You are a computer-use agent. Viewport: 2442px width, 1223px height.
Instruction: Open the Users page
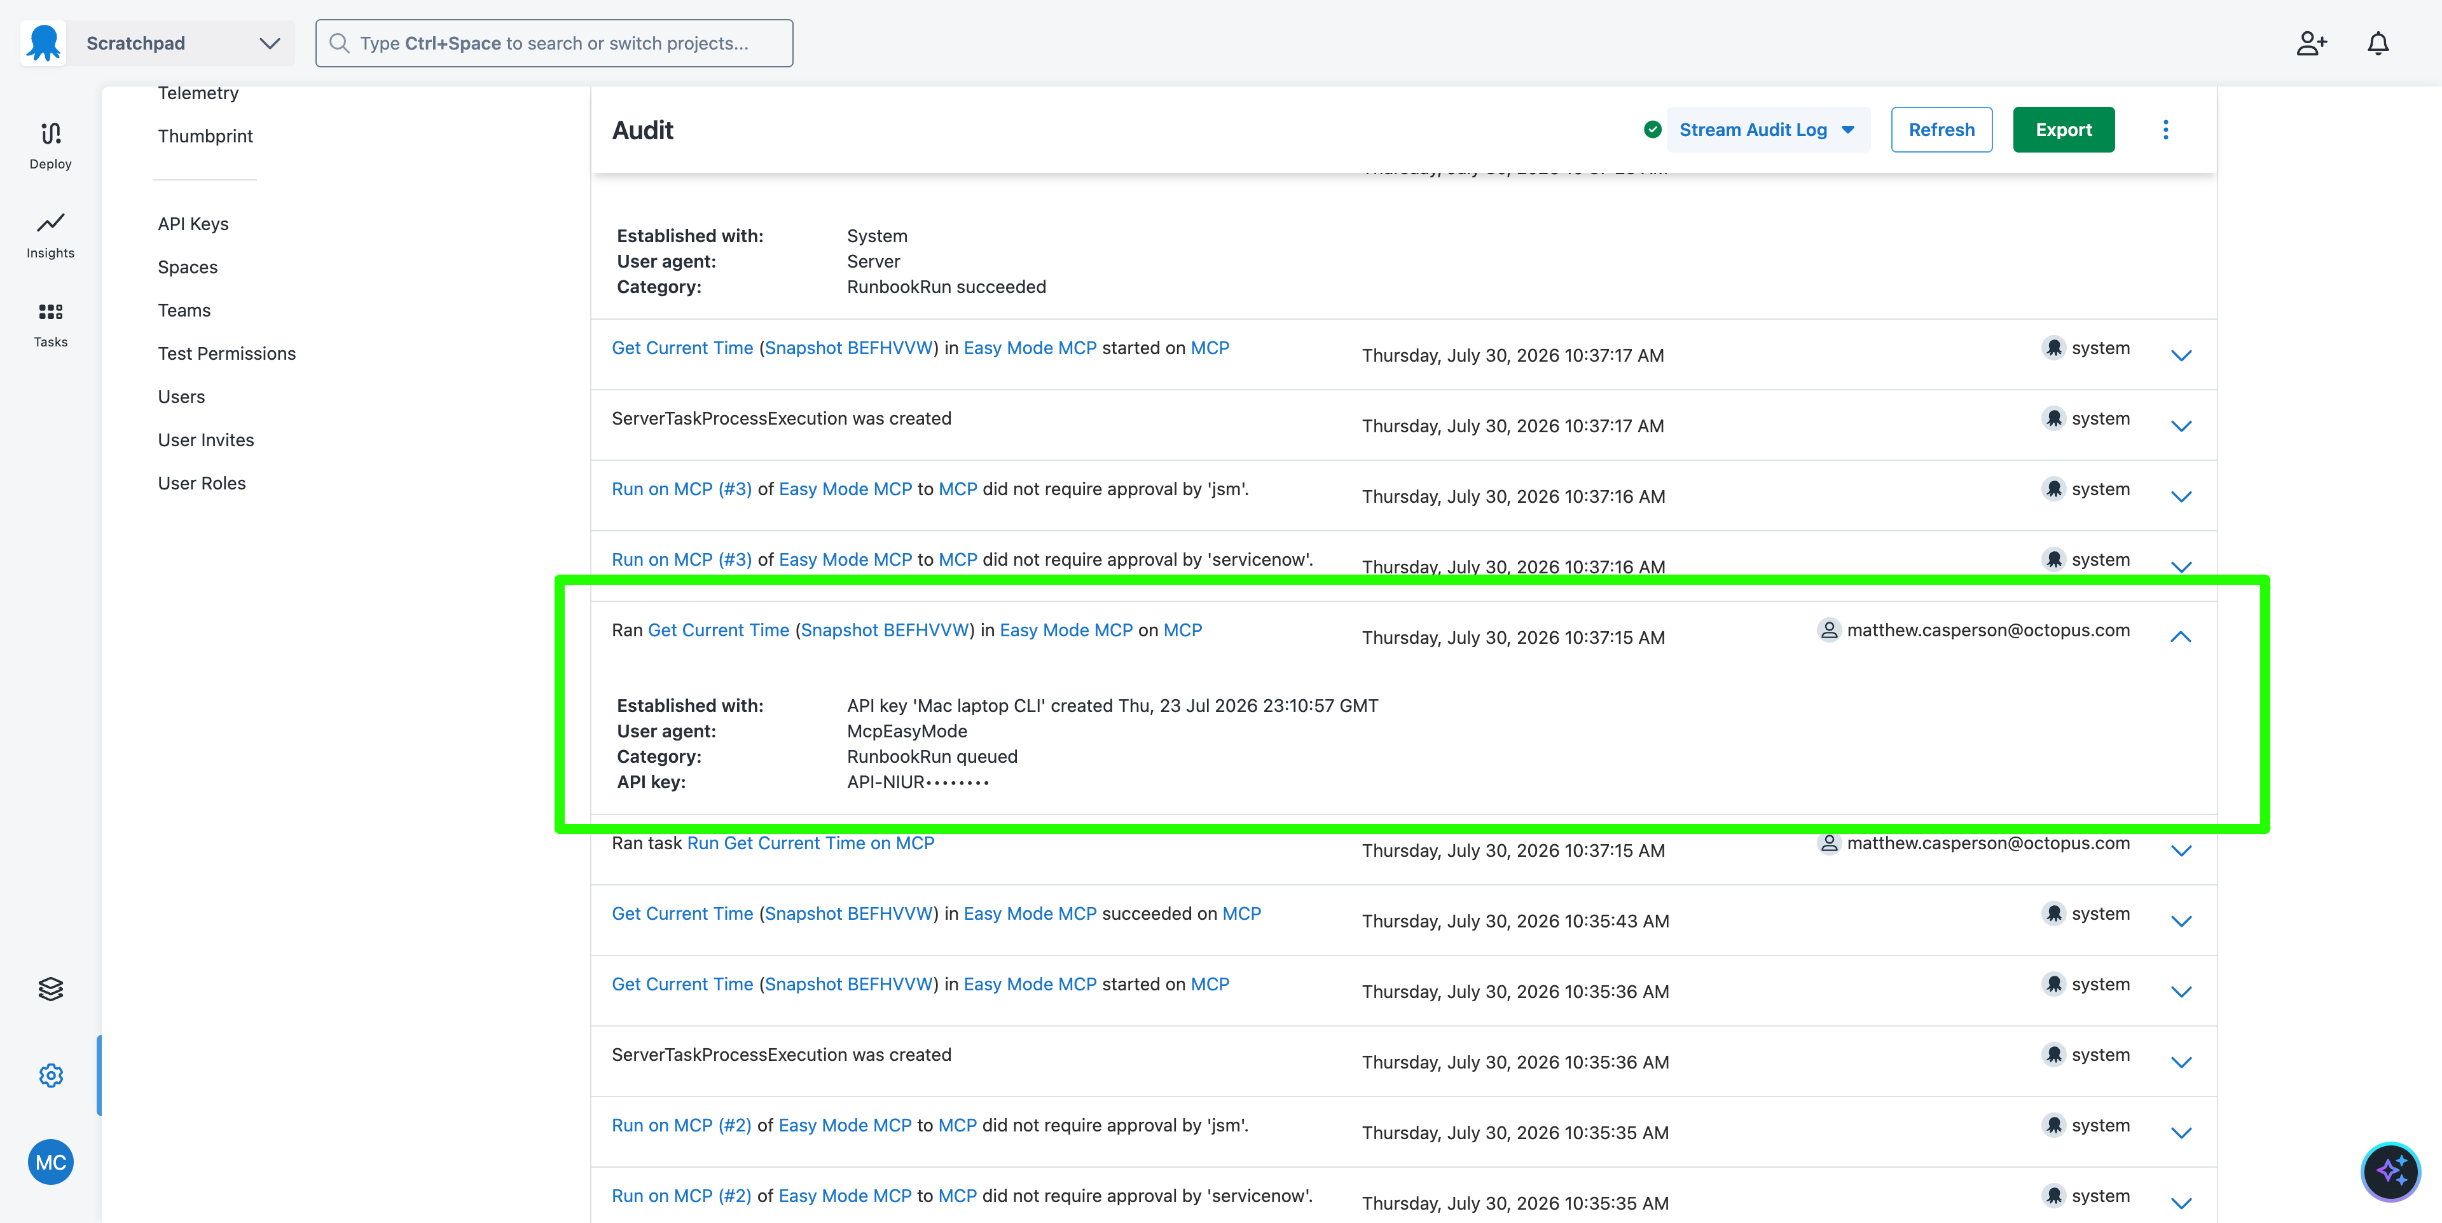(x=181, y=396)
